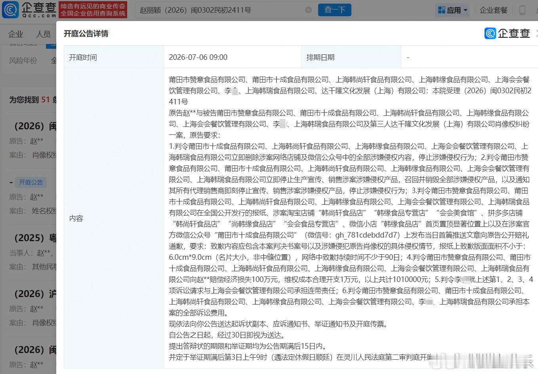Click the hearing time 2026-07-06 09:00
The width and height of the screenshot is (538, 374).
tap(198, 57)
